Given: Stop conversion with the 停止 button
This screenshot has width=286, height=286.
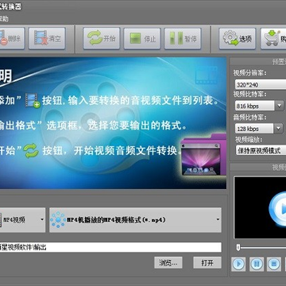Looking at the screenshot, I should [x=142, y=38].
